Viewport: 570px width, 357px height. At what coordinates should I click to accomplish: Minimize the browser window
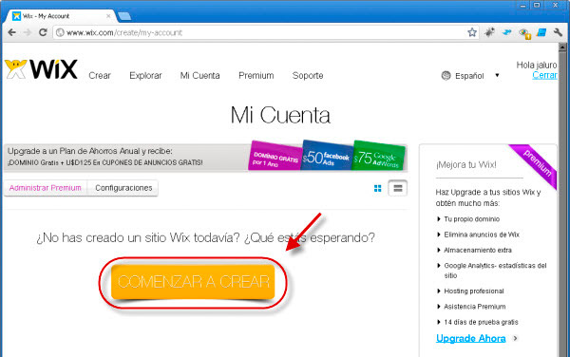522,6
